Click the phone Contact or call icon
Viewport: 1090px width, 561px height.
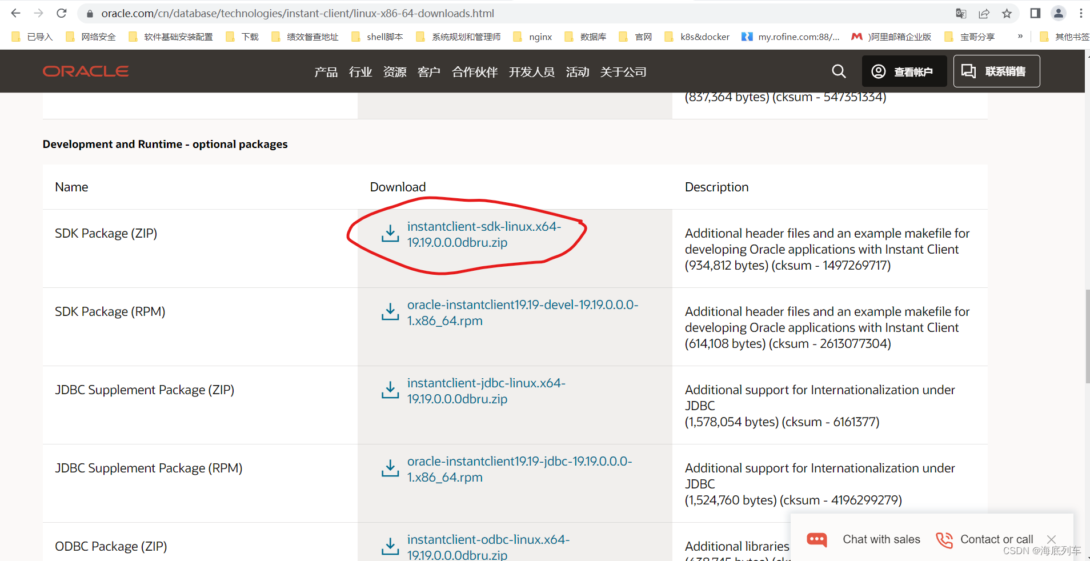click(944, 540)
